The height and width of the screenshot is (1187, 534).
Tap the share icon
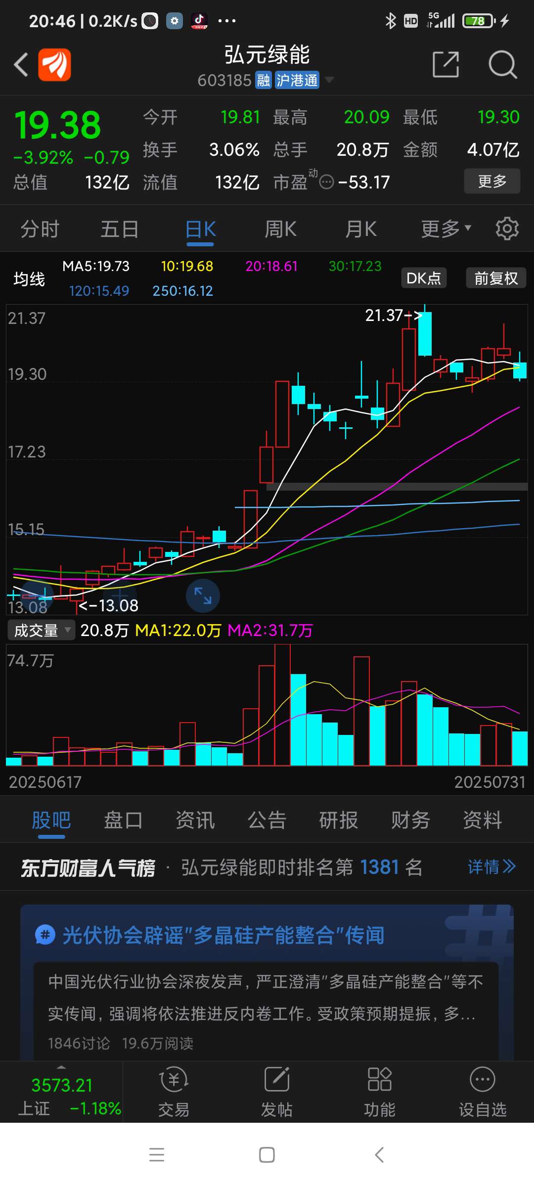click(445, 64)
